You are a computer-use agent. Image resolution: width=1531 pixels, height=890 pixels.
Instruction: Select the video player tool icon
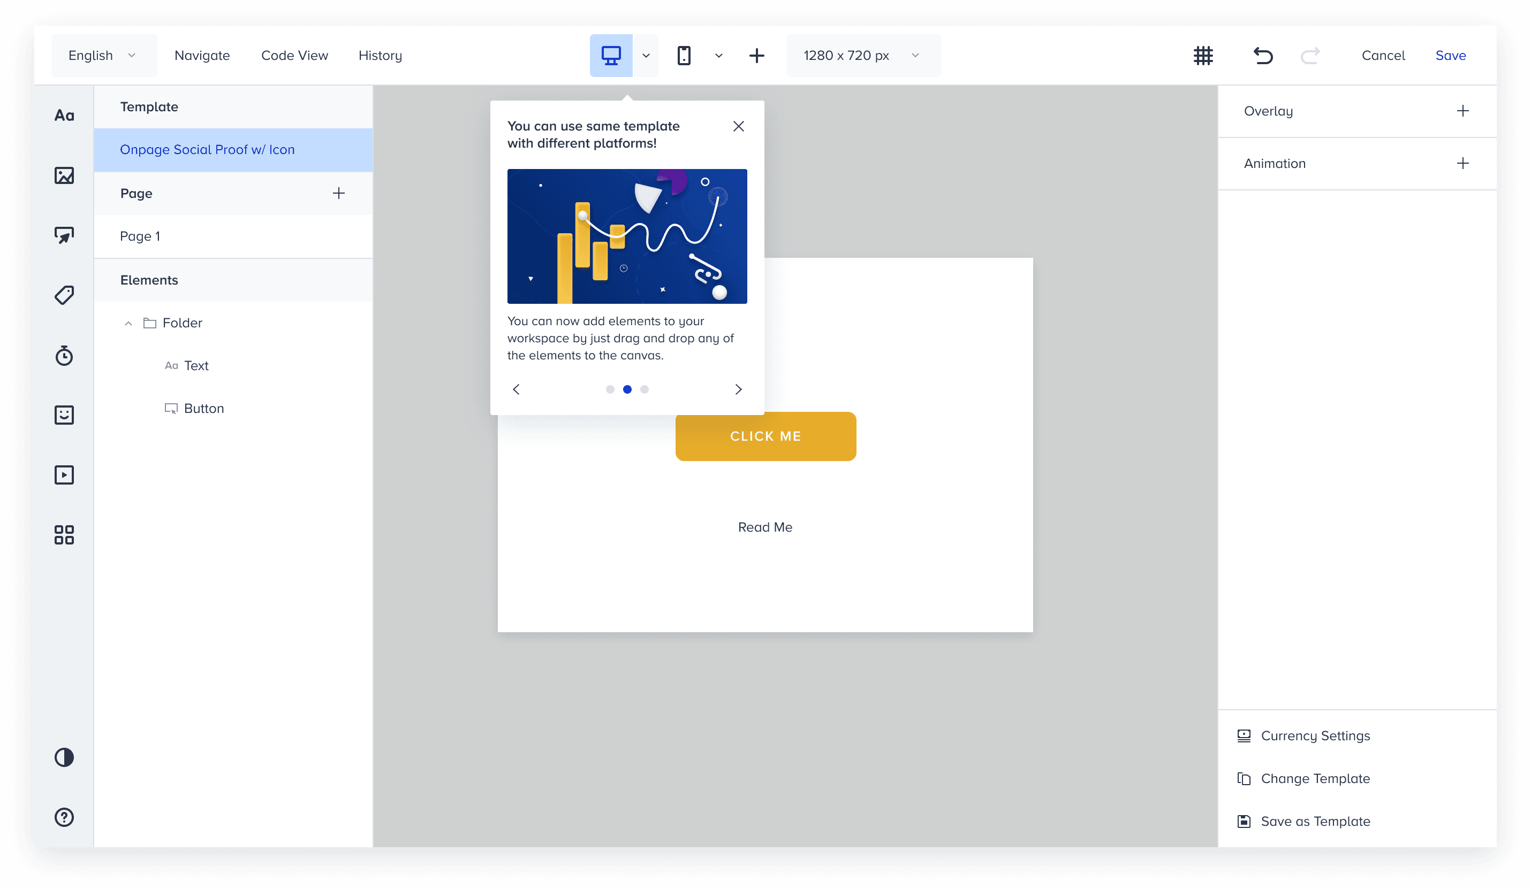[64, 475]
